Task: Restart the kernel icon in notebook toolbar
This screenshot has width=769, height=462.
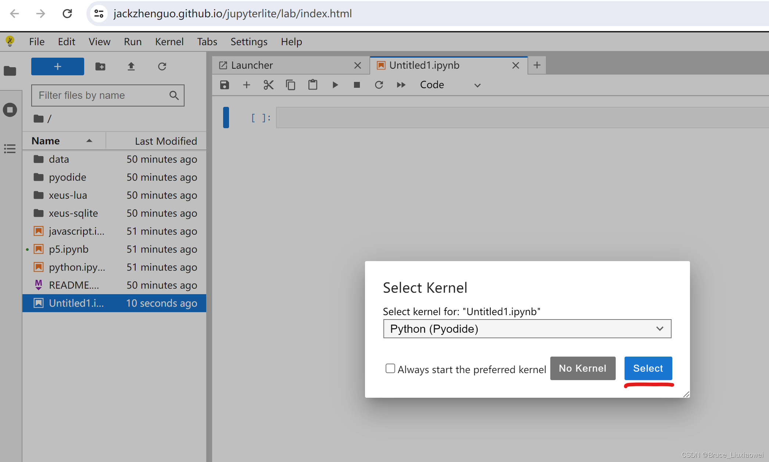Action: [379, 85]
